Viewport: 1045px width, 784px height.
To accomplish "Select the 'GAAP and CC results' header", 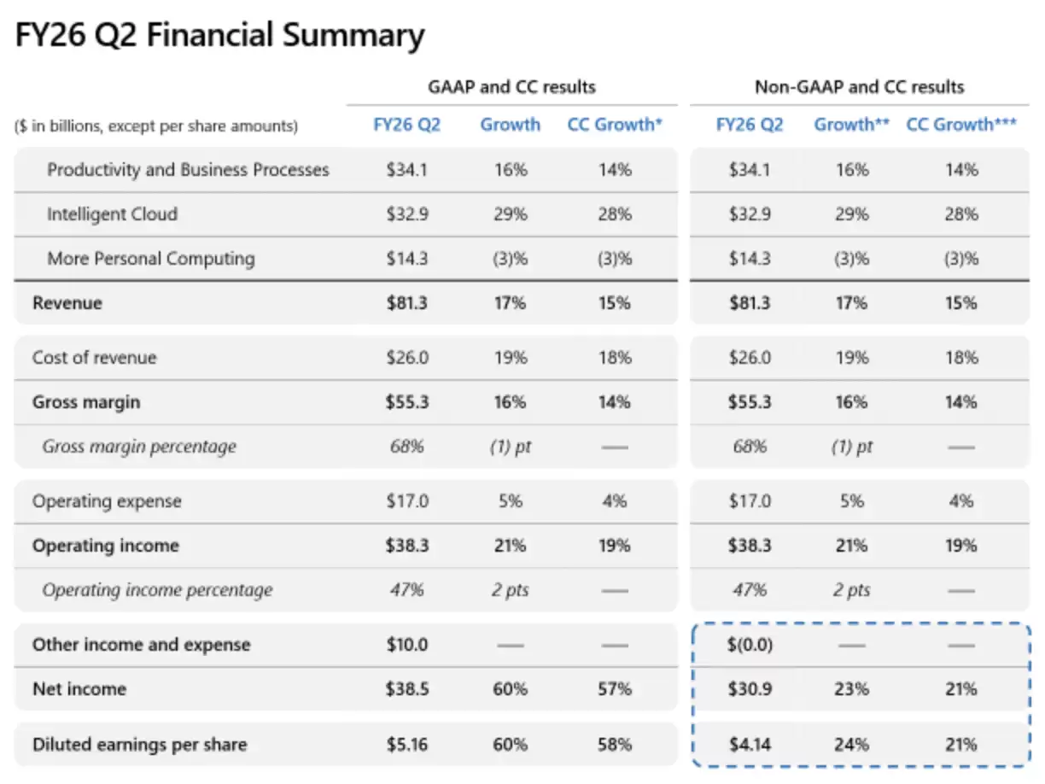I will pyautogui.click(x=511, y=87).
